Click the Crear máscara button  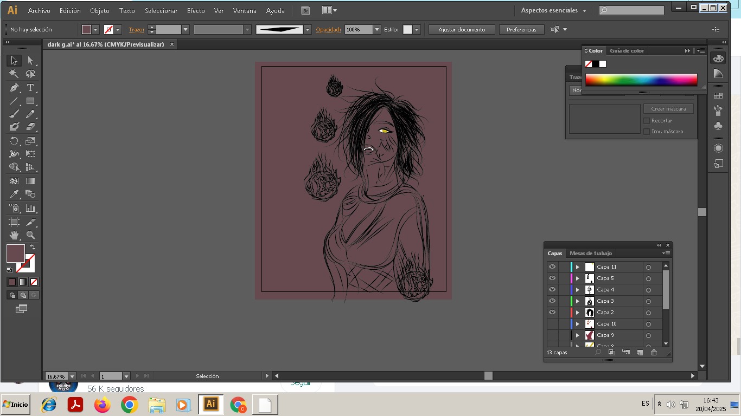(x=668, y=109)
